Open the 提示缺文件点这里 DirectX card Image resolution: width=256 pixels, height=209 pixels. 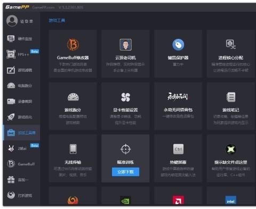231,158
